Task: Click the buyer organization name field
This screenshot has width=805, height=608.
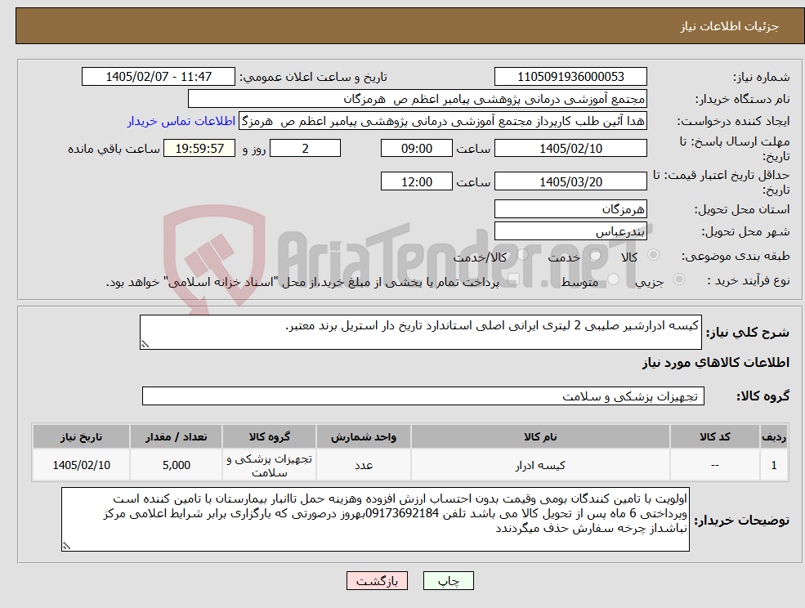Action: [x=418, y=99]
